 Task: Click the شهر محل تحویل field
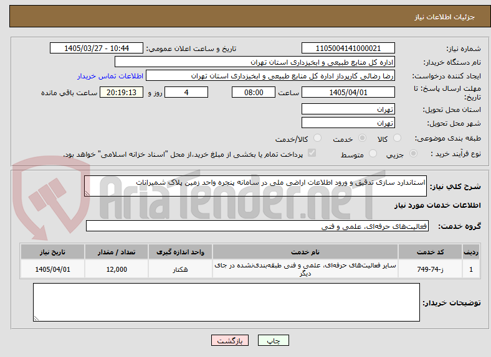pos(348,123)
